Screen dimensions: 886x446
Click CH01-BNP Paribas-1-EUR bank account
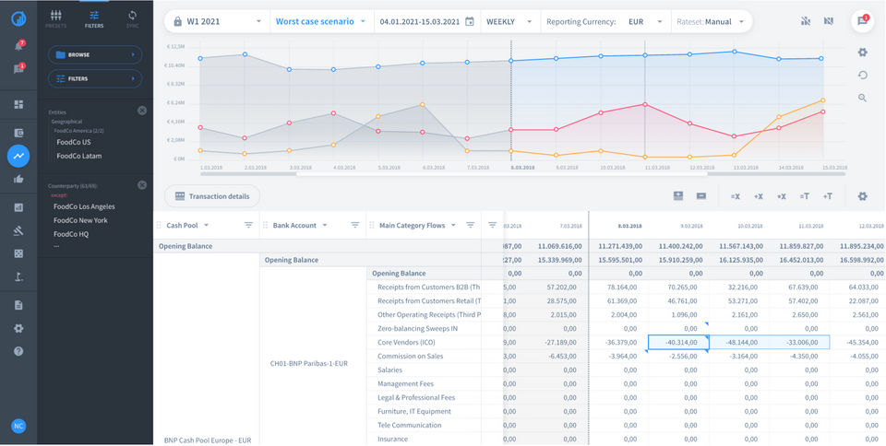[309, 363]
